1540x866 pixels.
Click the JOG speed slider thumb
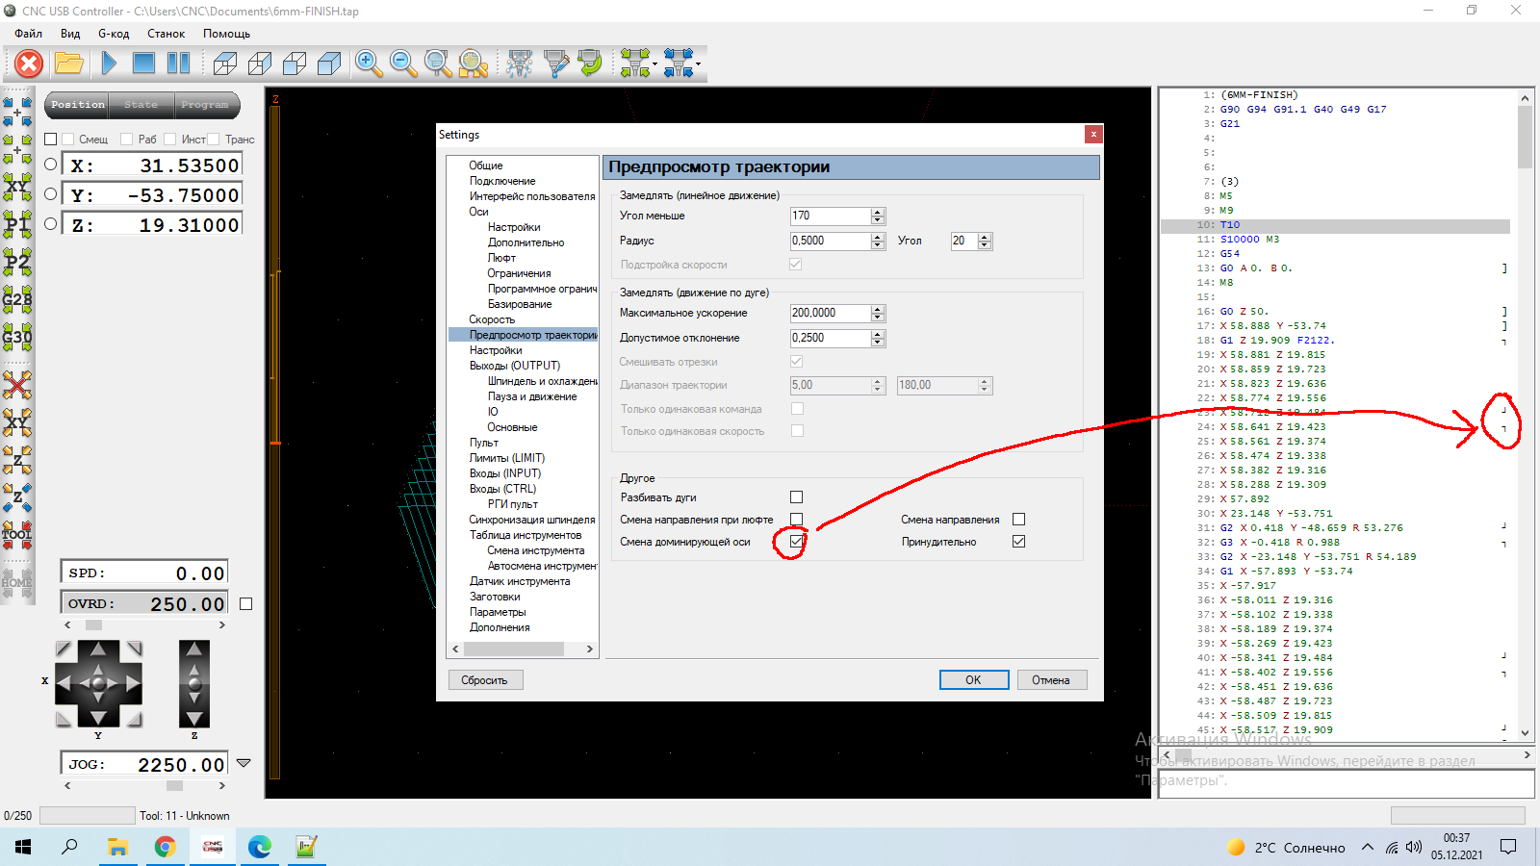pos(174,786)
